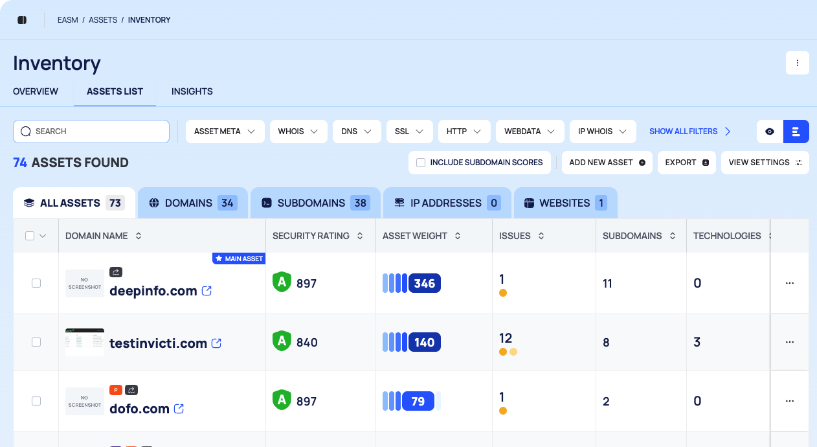The image size is (817, 447).
Task: Show all filters
Action: point(690,132)
